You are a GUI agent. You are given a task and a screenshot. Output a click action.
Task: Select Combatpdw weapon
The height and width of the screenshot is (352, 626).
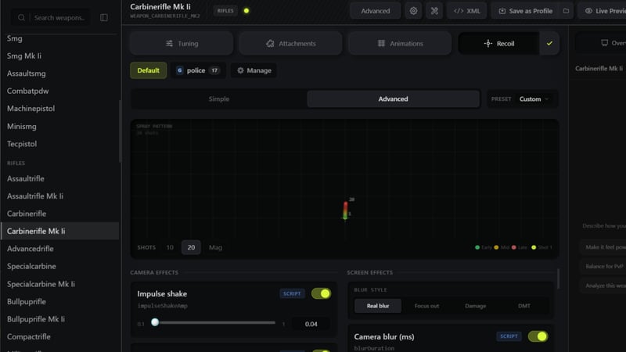[x=28, y=91]
